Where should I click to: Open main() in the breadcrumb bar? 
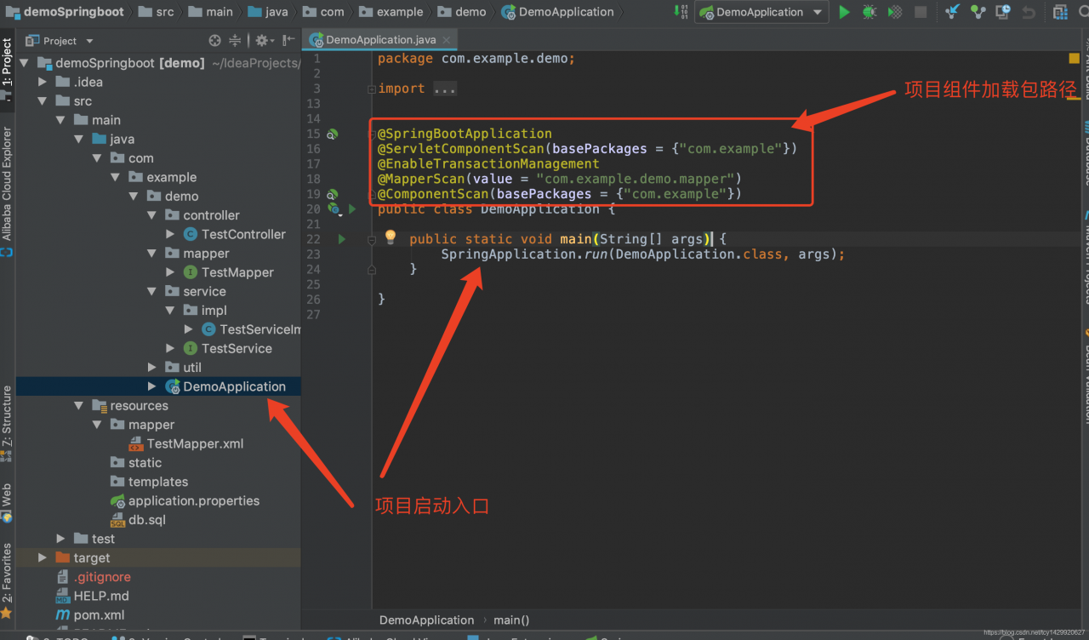pyautogui.click(x=511, y=620)
